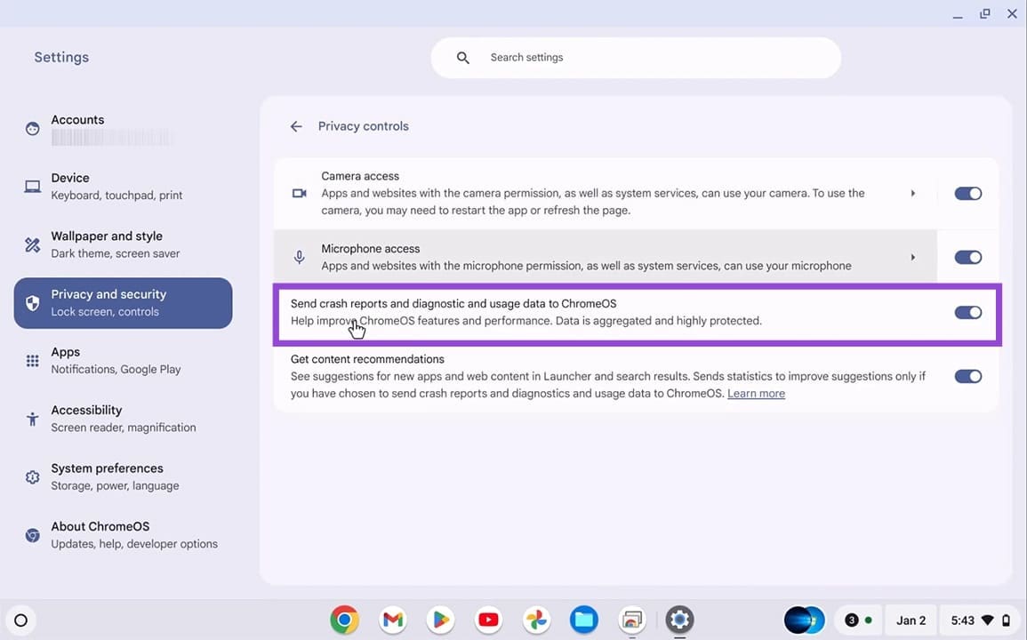Click the Microphone access toggle
Viewport: 1027px width, 640px height.
[x=967, y=257]
